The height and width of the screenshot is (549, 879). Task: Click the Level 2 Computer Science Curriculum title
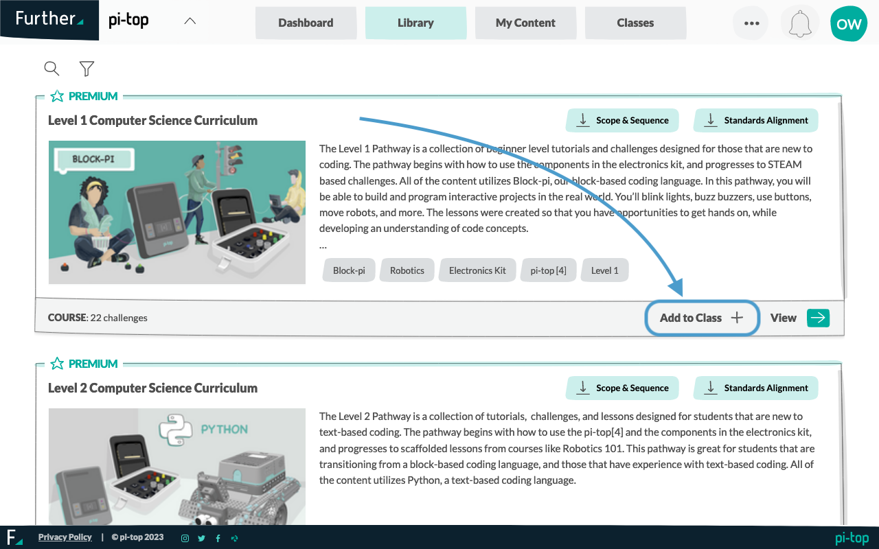tap(152, 388)
